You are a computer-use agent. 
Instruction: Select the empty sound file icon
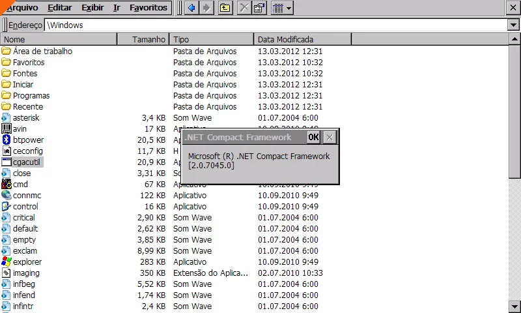tap(6, 239)
